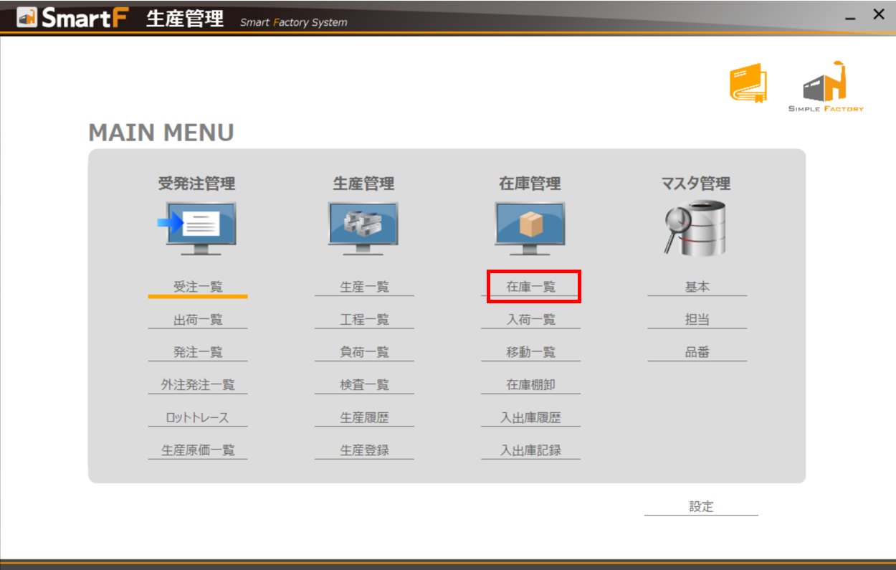Click the order management monitor icon
Viewport: 896px width, 570px height.
197,228
